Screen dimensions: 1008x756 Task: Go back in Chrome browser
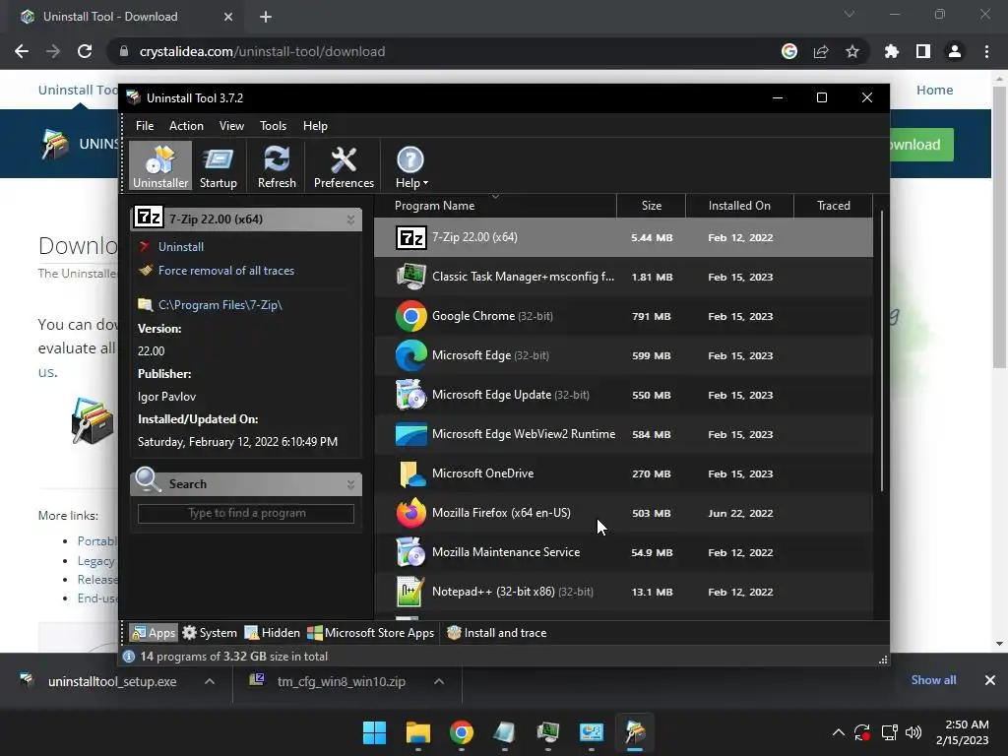(x=22, y=51)
